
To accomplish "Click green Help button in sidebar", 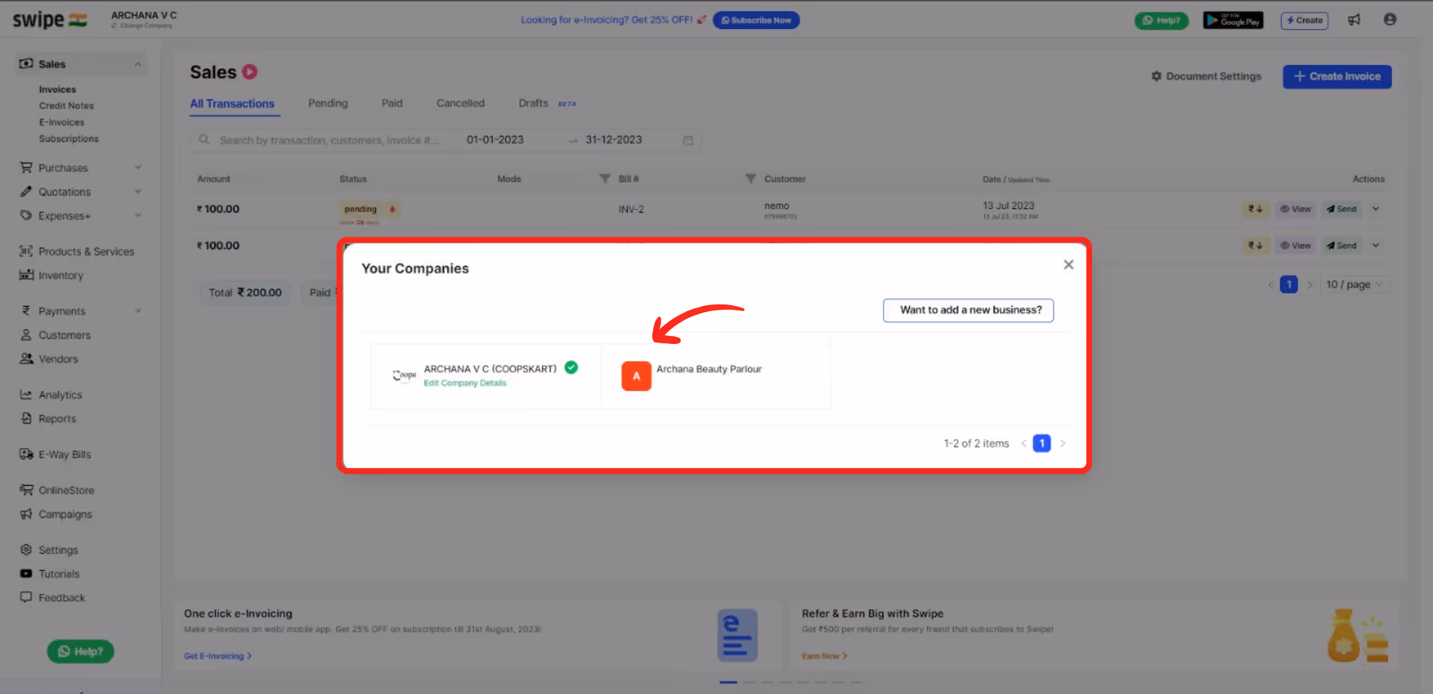I will tap(81, 651).
